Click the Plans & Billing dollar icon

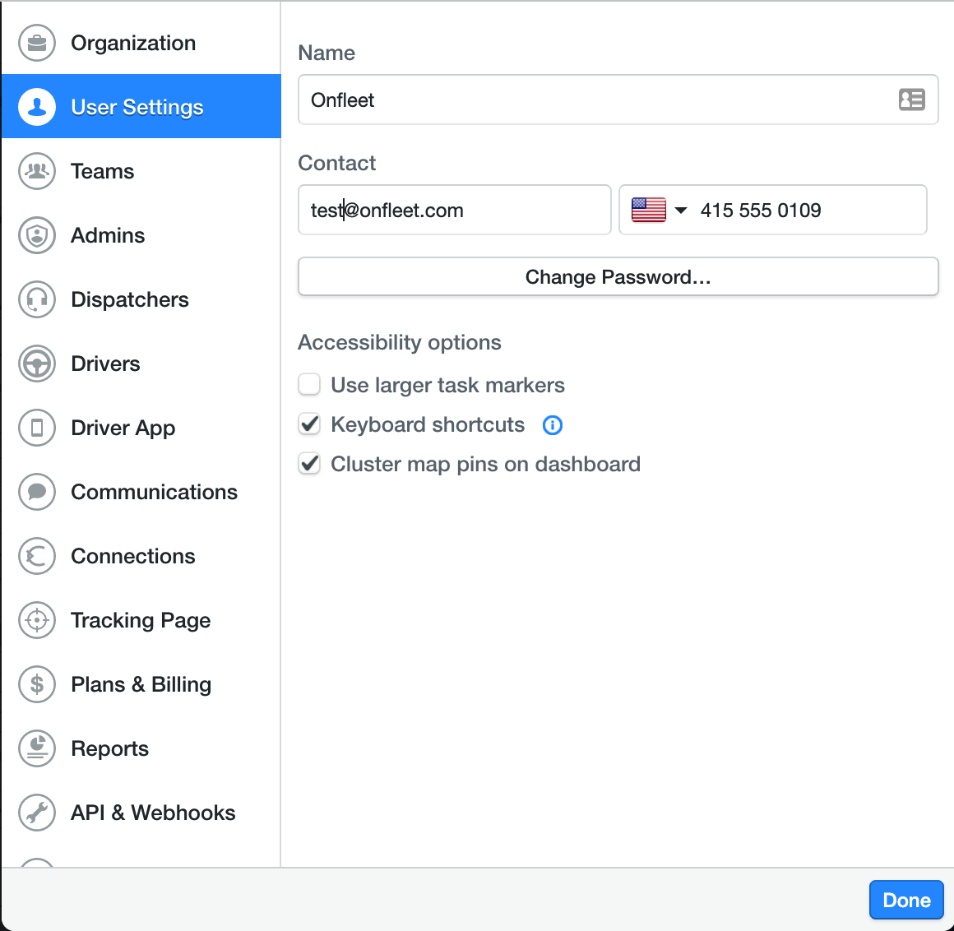pyautogui.click(x=37, y=684)
